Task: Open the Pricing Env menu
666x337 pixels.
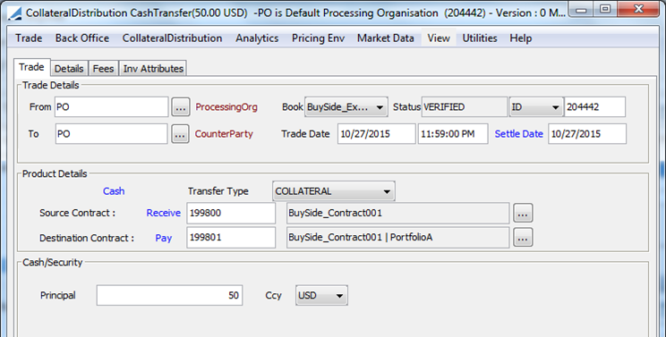Action: 318,38
